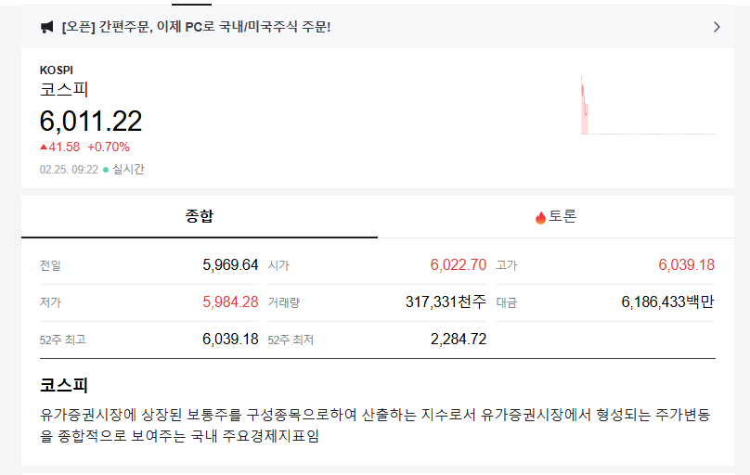Click the 52주 최저 label
This screenshot has height=475, width=750.
[x=291, y=340]
